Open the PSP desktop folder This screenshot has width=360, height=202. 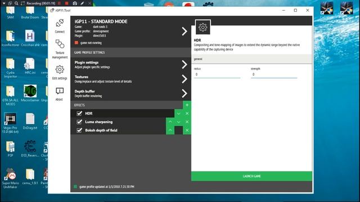pyautogui.click(x=10, y=149)
